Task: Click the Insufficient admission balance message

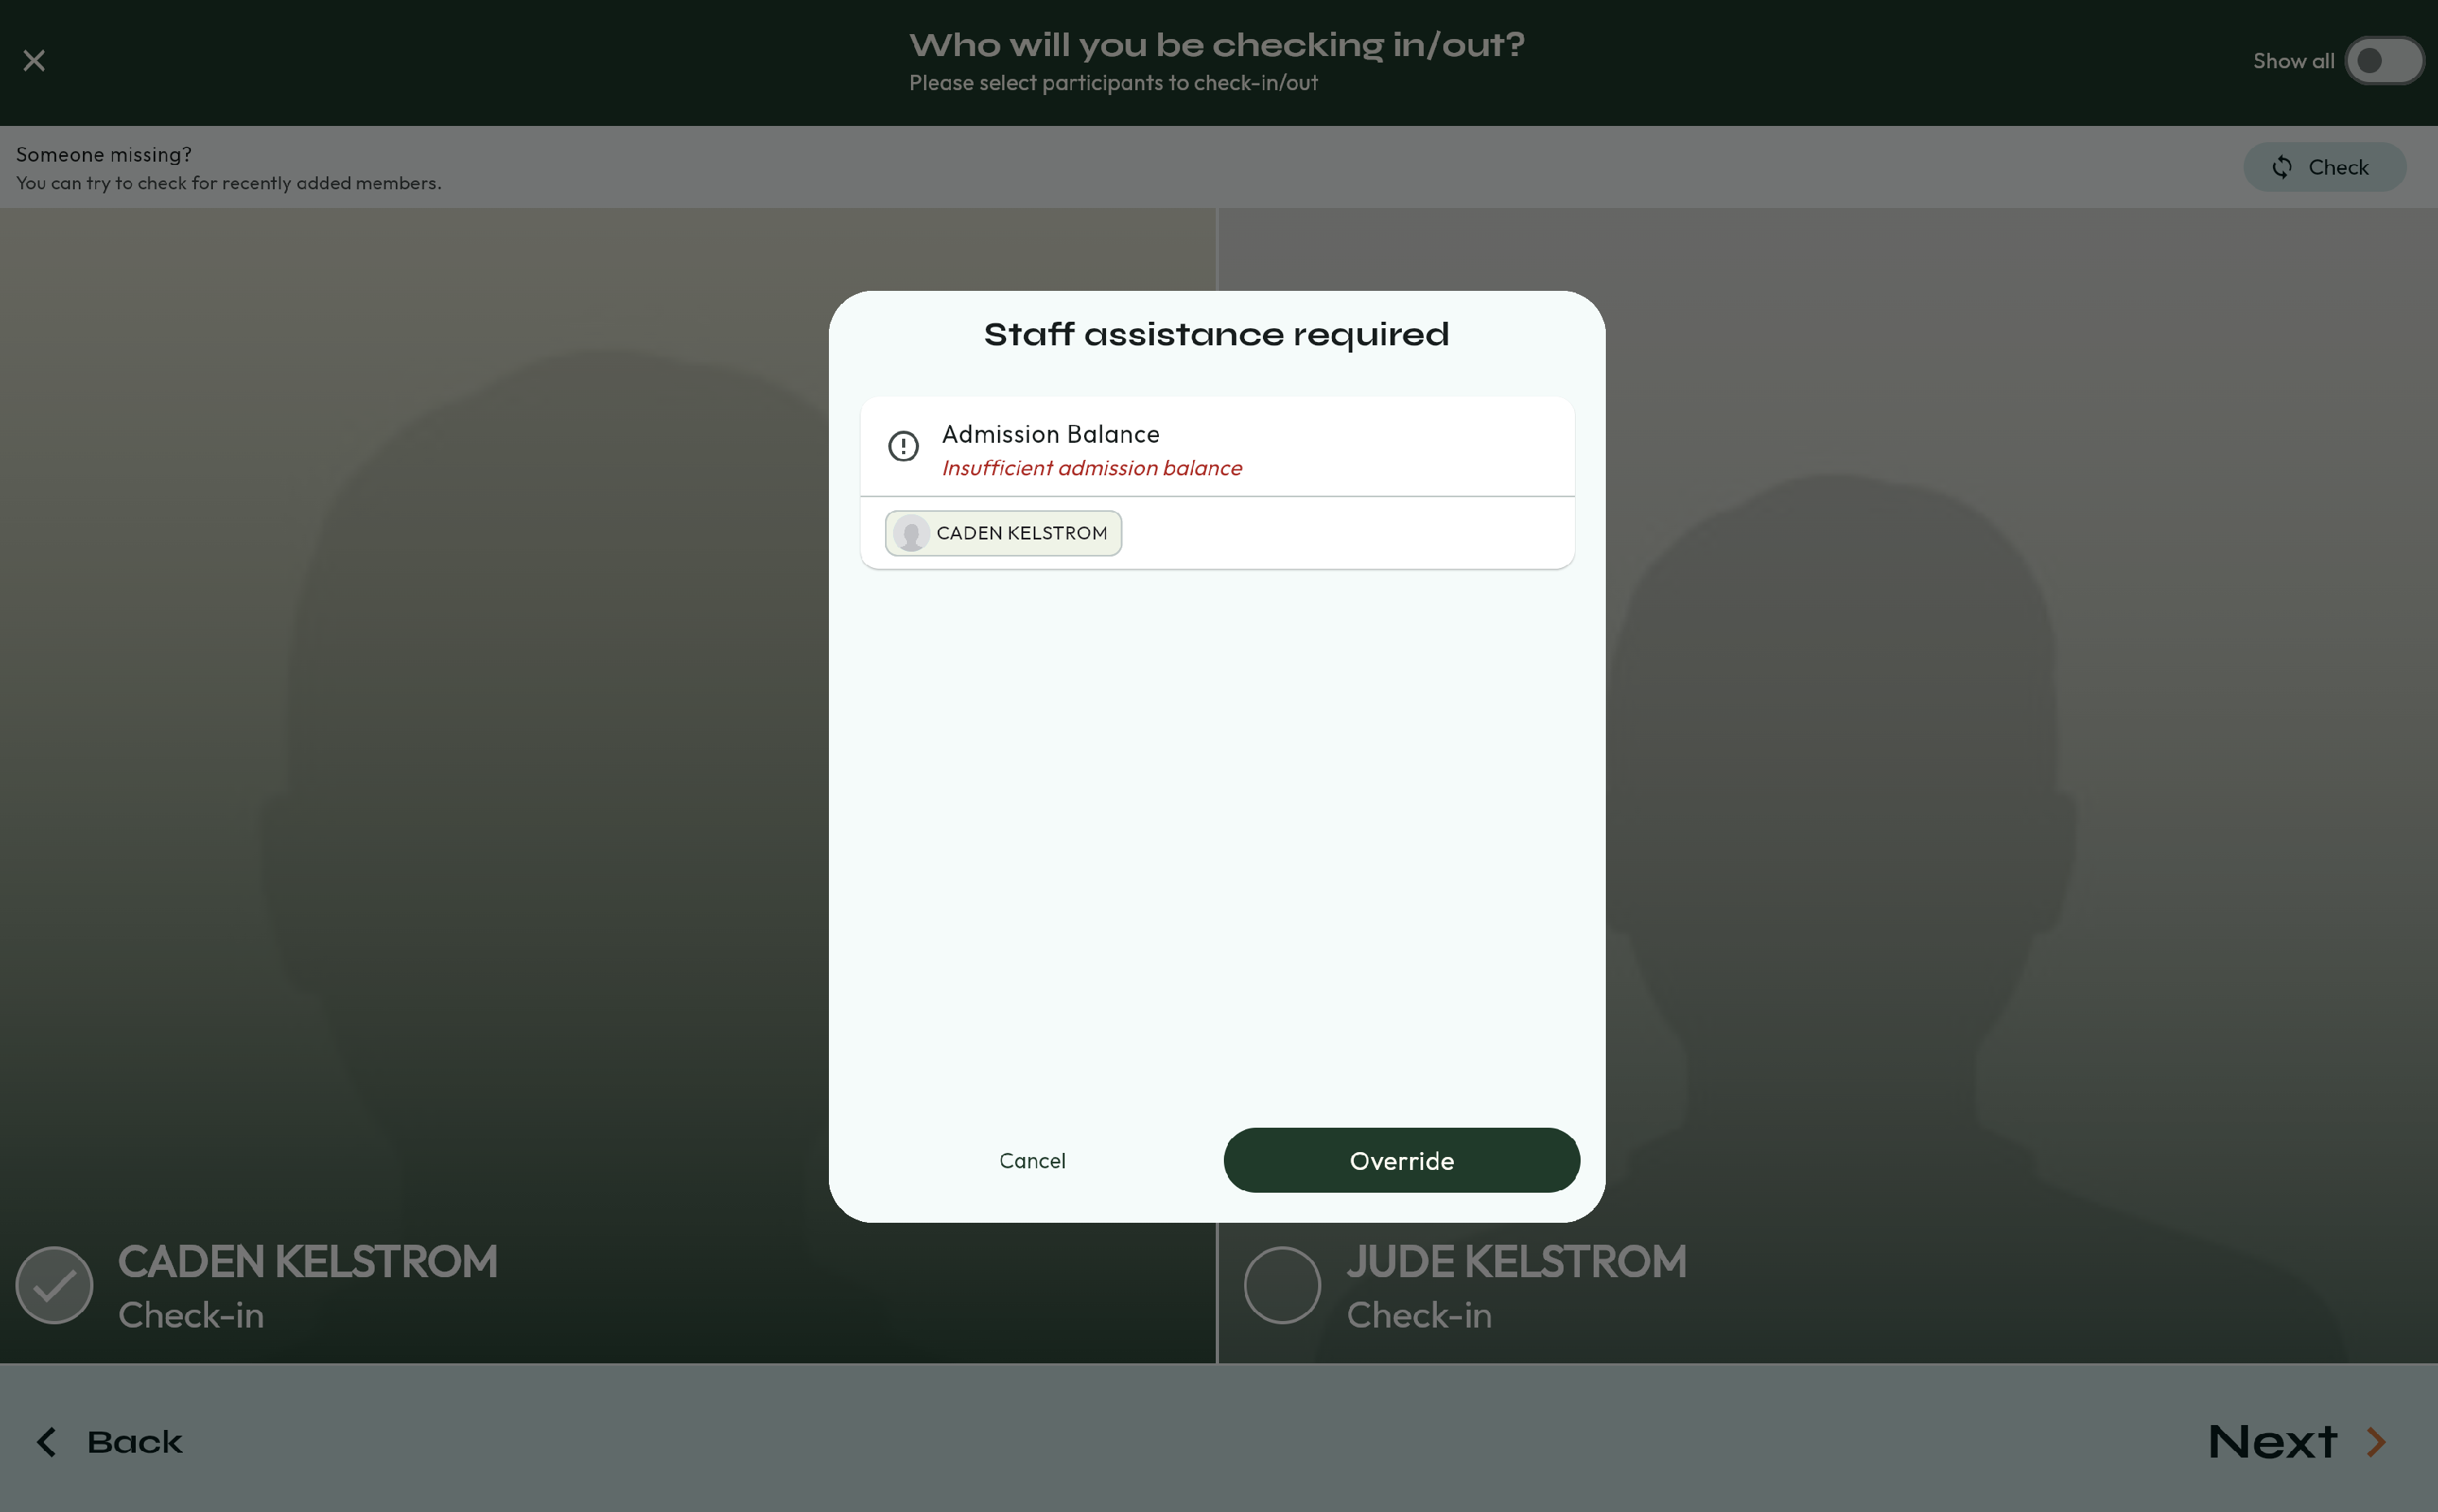Action: click(x=1091, y=468)
